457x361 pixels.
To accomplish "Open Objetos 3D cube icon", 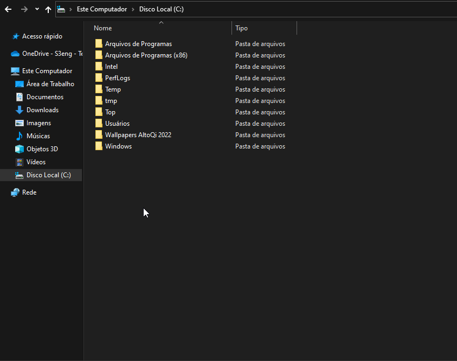I will pos(19,149).
